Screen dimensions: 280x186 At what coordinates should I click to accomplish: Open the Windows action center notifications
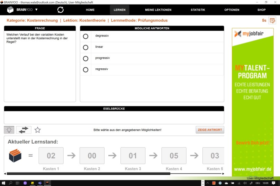click(x=274, y=183)
